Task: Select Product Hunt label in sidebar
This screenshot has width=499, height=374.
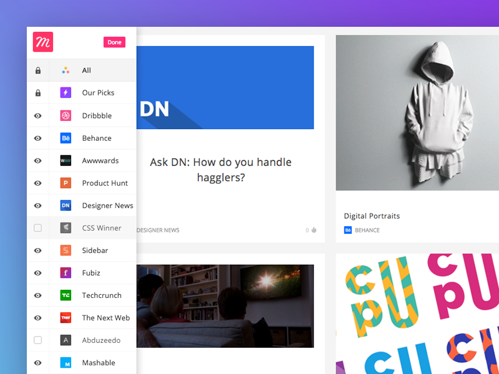Action: (x=105, y=183)
